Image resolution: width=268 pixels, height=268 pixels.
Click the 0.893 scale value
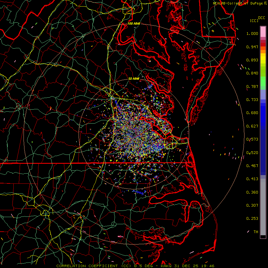point(252,60)
